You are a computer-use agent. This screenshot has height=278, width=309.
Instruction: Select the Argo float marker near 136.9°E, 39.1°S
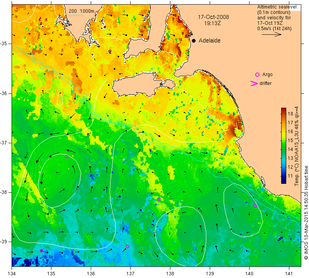click(127, 246)
